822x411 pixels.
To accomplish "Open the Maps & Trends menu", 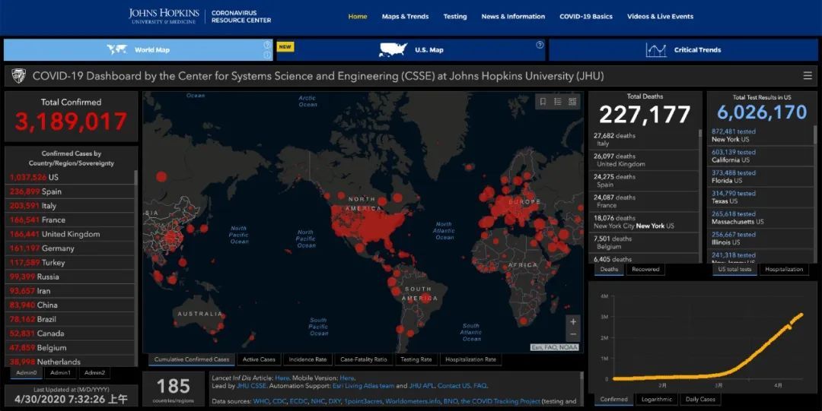I will pos(405,17).
